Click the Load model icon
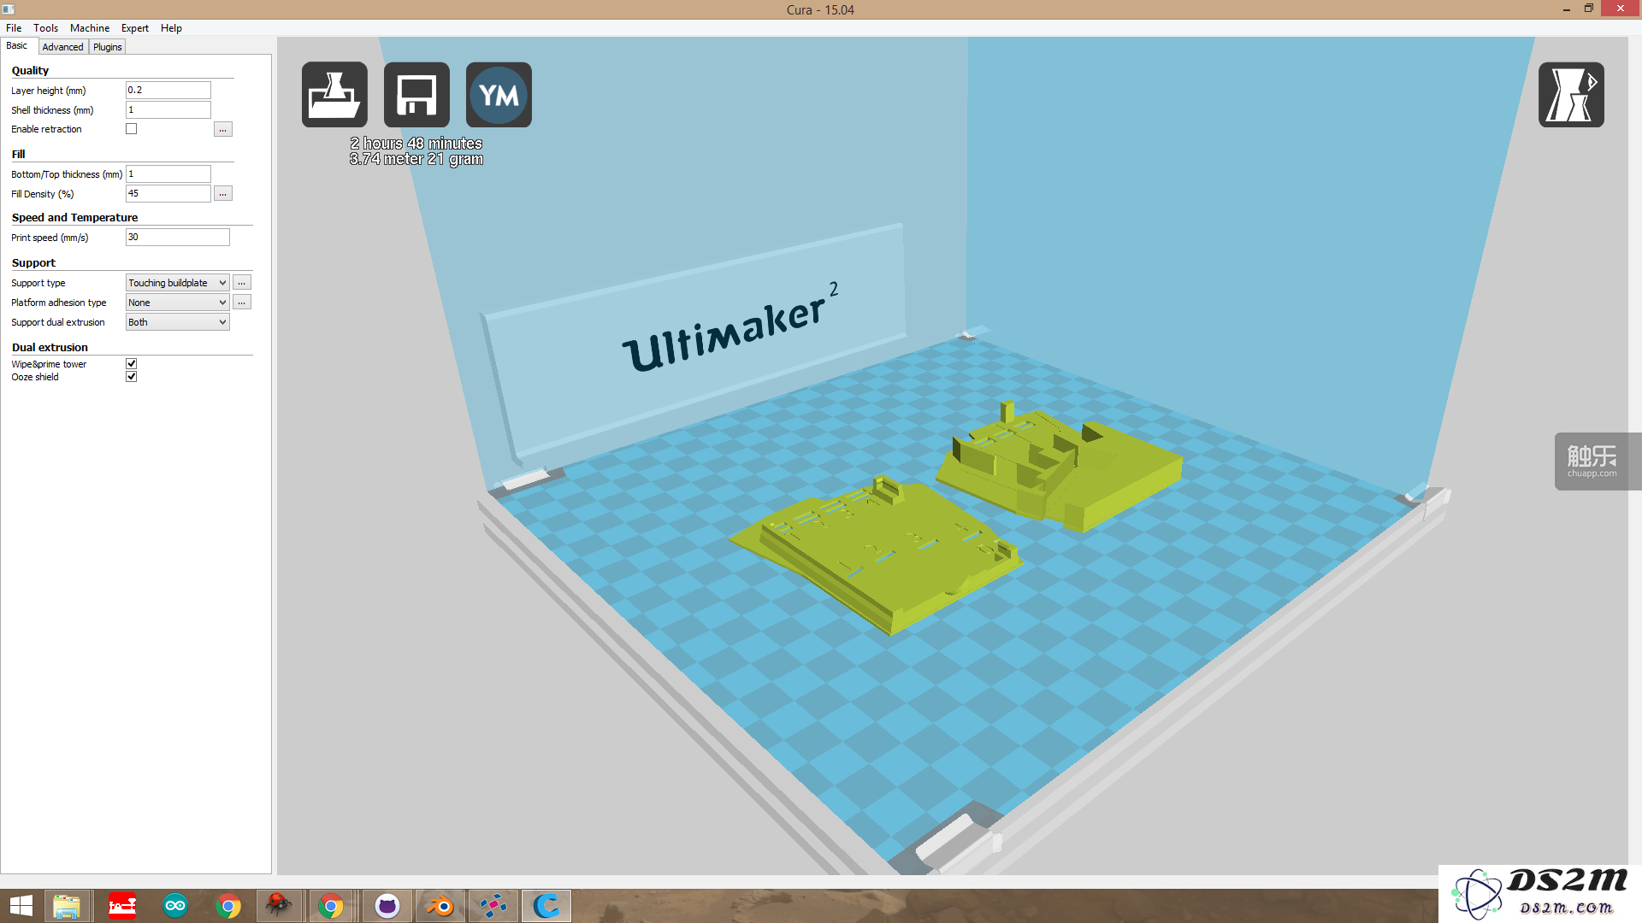The width and height of the screenshot is (1642, 923). tap(334, 95)
